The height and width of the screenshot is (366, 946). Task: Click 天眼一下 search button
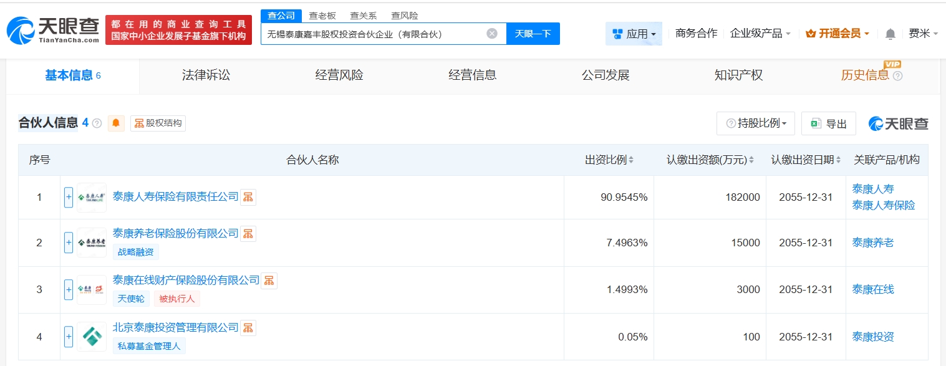[x=533, y=34]
